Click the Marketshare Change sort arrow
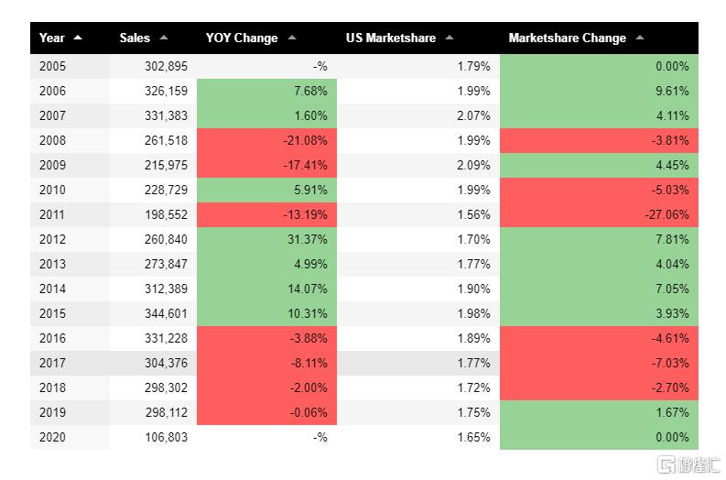 640,38
